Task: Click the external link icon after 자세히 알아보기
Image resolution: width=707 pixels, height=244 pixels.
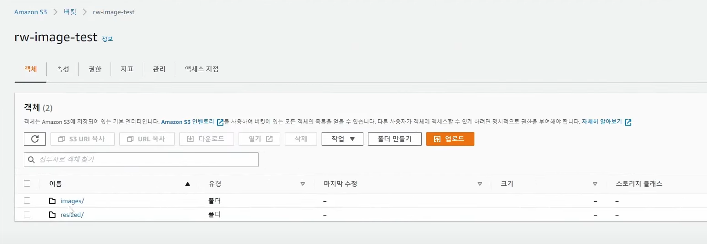Action: [x=628, y=122]
